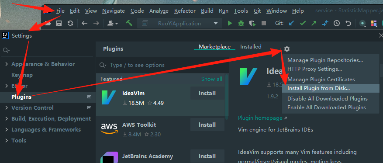The height and width of the screenshot is (163, 383).
Task: Open the File menu
Action: 60,11
